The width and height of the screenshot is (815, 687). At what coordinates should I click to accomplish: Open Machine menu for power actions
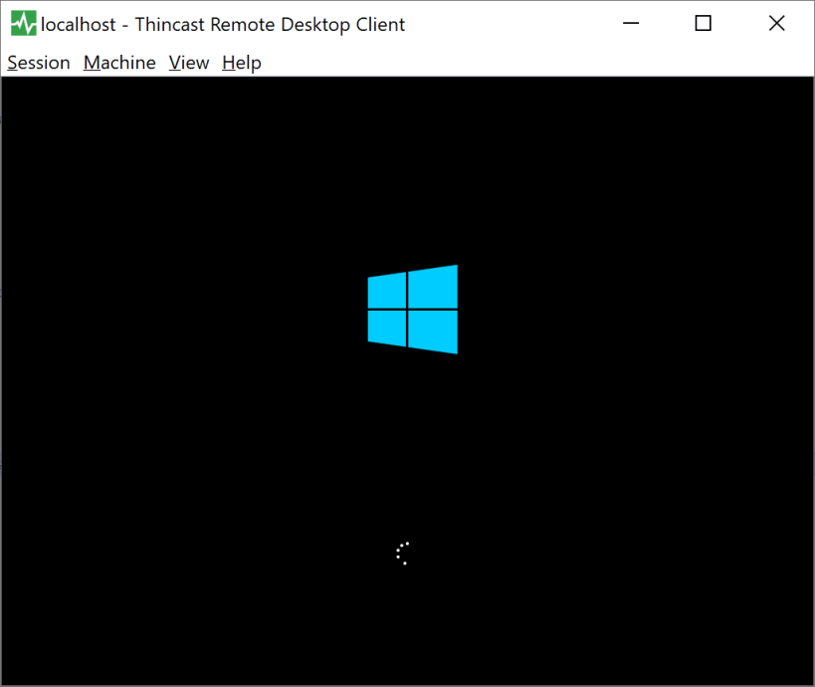[x=118, y=62]
